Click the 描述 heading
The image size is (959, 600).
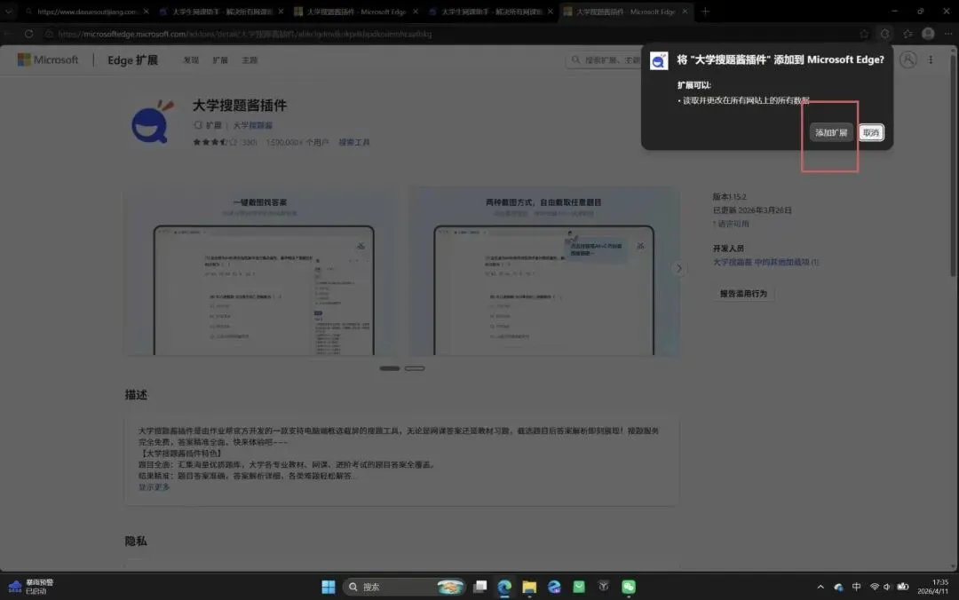pyautogui.click(x=136, y=394)
